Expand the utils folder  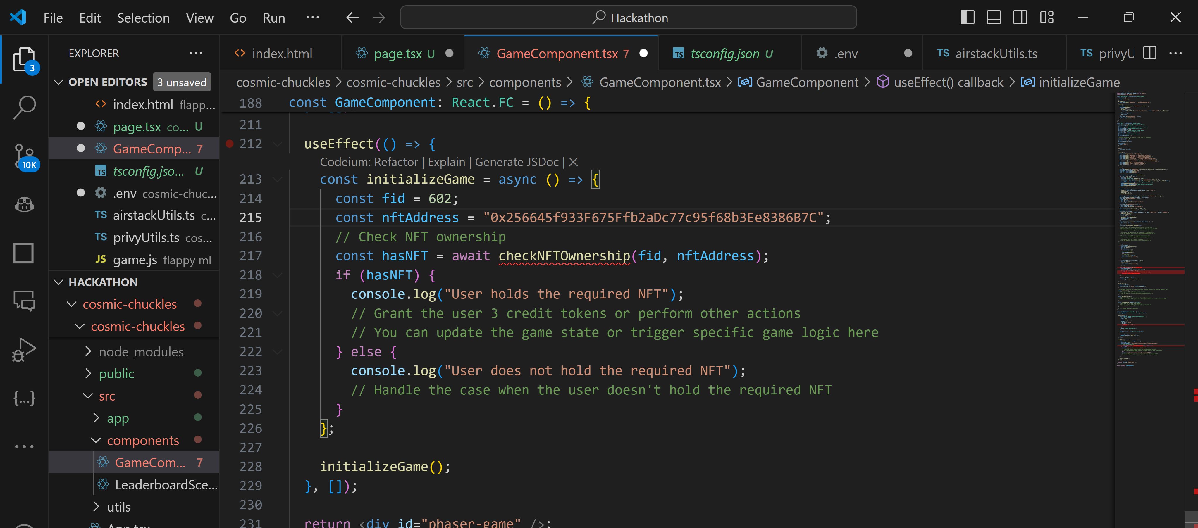coord(96,507)
